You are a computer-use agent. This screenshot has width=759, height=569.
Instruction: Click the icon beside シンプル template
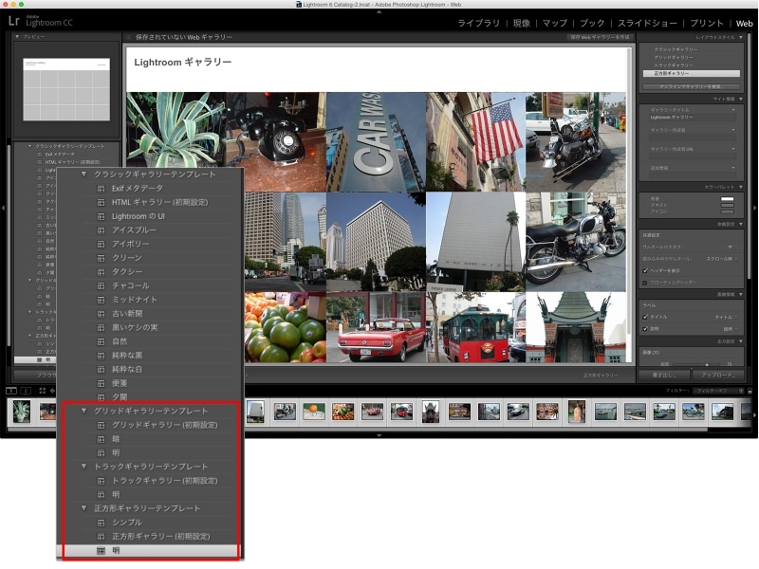102,523
